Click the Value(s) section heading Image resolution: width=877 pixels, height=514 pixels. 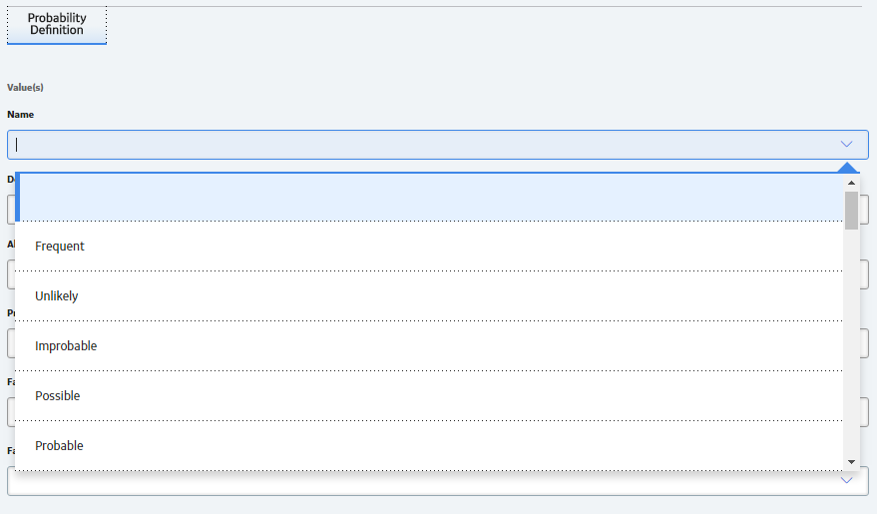pyautogui.click(x=25, y=87)
